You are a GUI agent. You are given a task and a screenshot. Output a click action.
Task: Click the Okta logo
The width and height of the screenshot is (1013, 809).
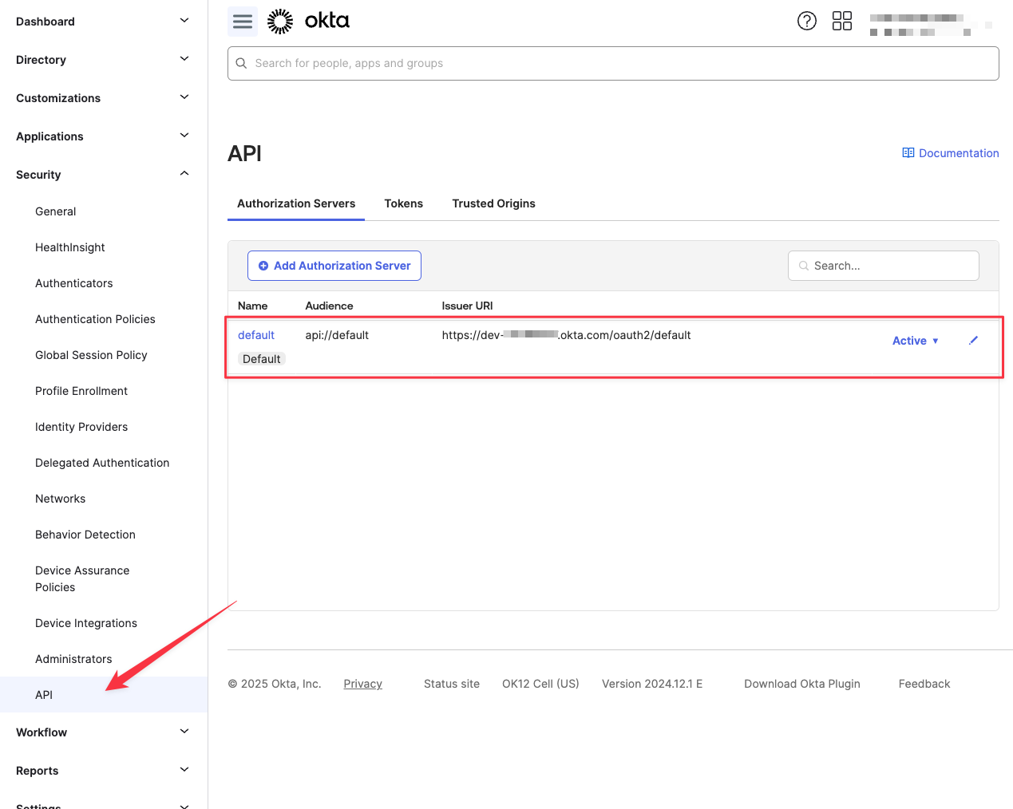click(x=309, y=21)
